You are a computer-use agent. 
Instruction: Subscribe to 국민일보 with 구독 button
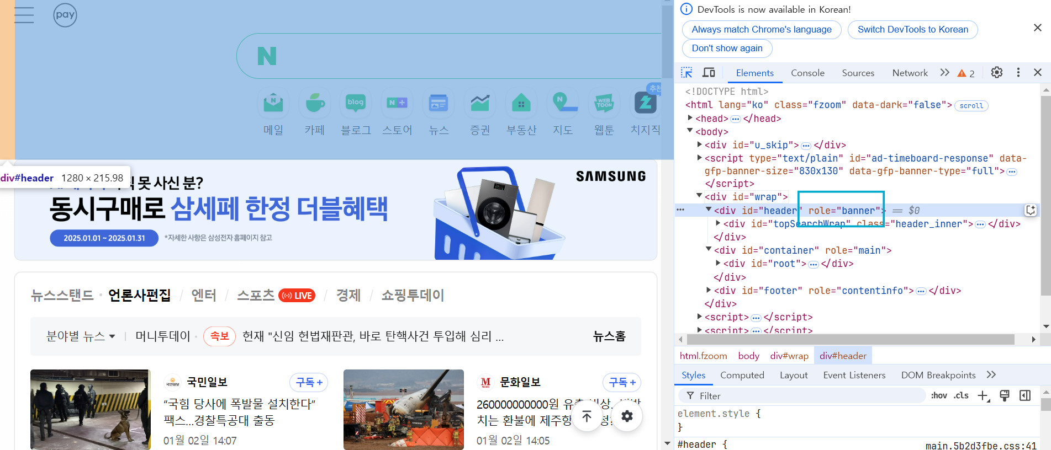tap(309, 382)
